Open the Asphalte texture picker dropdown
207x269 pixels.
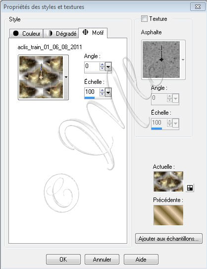tap(183, 60)
